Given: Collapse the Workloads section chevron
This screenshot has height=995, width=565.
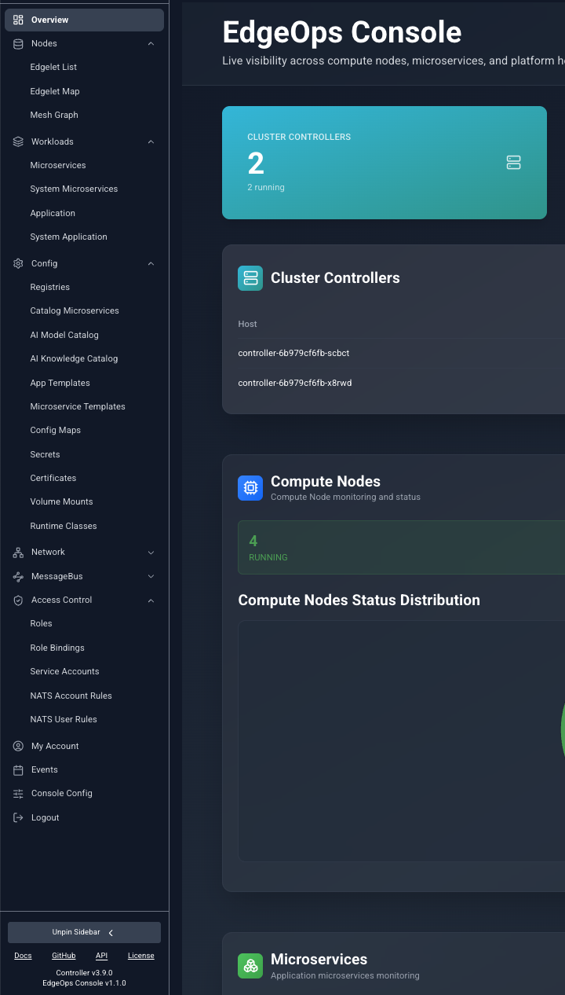Looking at the screenshot, I should [151, 141].
